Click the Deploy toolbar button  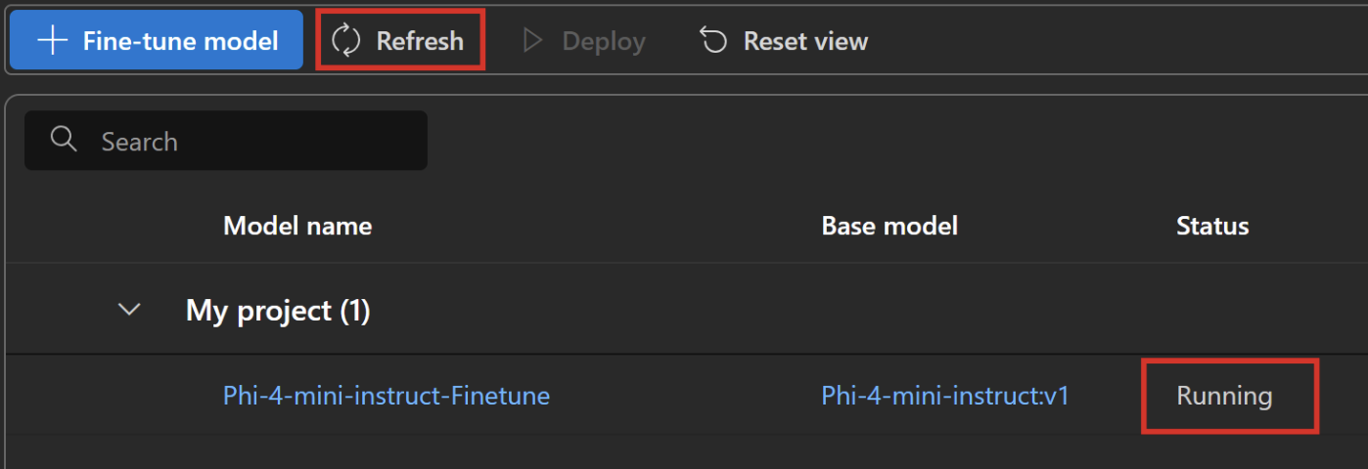click(584, 41)
